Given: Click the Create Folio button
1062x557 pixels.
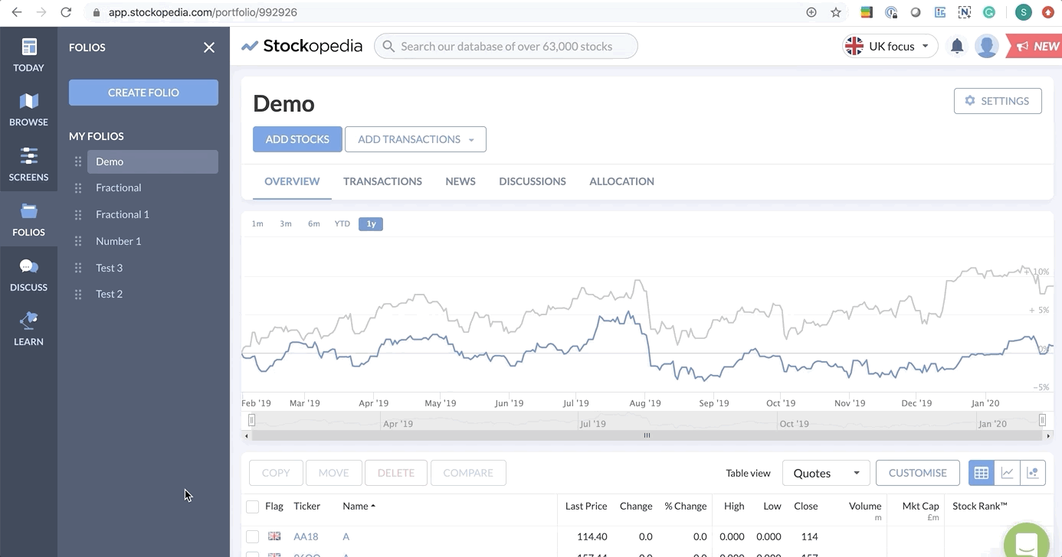Looking at the screenshot, I should pos(143,93).
